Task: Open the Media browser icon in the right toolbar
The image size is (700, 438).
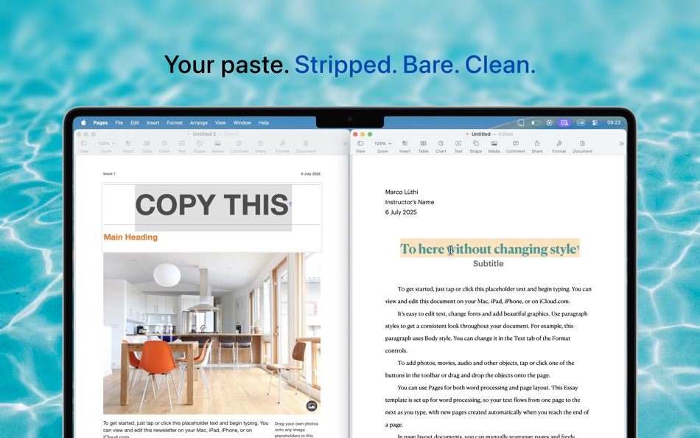Action: pyautogui.click(x=493, y=144)
